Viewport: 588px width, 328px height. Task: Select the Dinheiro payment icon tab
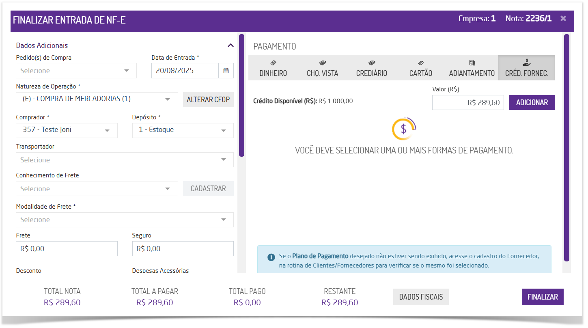[273, 68]
